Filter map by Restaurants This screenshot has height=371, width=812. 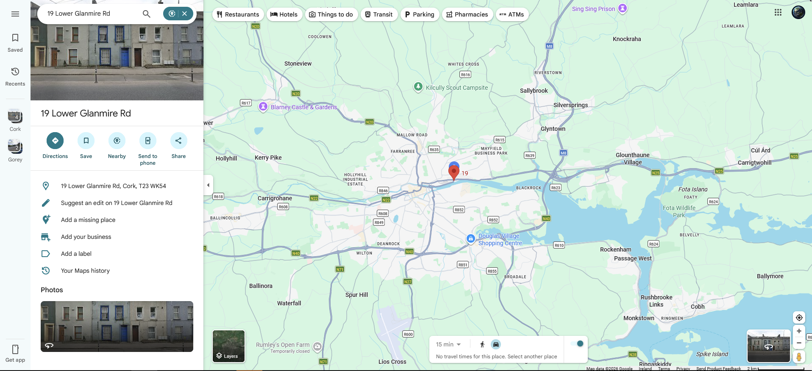pos(238,14)
